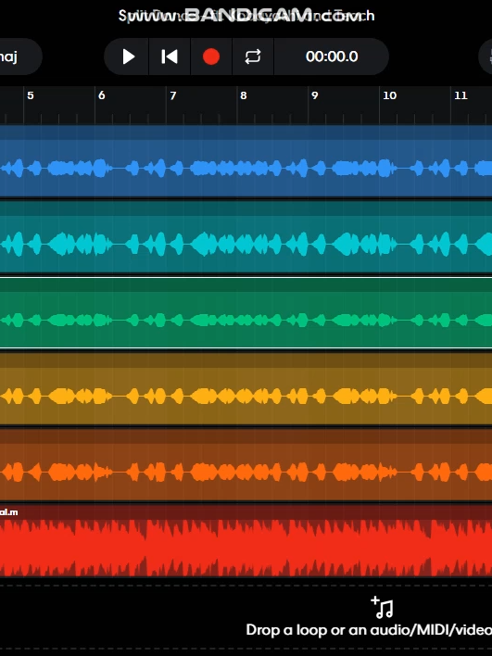Click the 00:00.0 time display

click(x=332, y=57)
